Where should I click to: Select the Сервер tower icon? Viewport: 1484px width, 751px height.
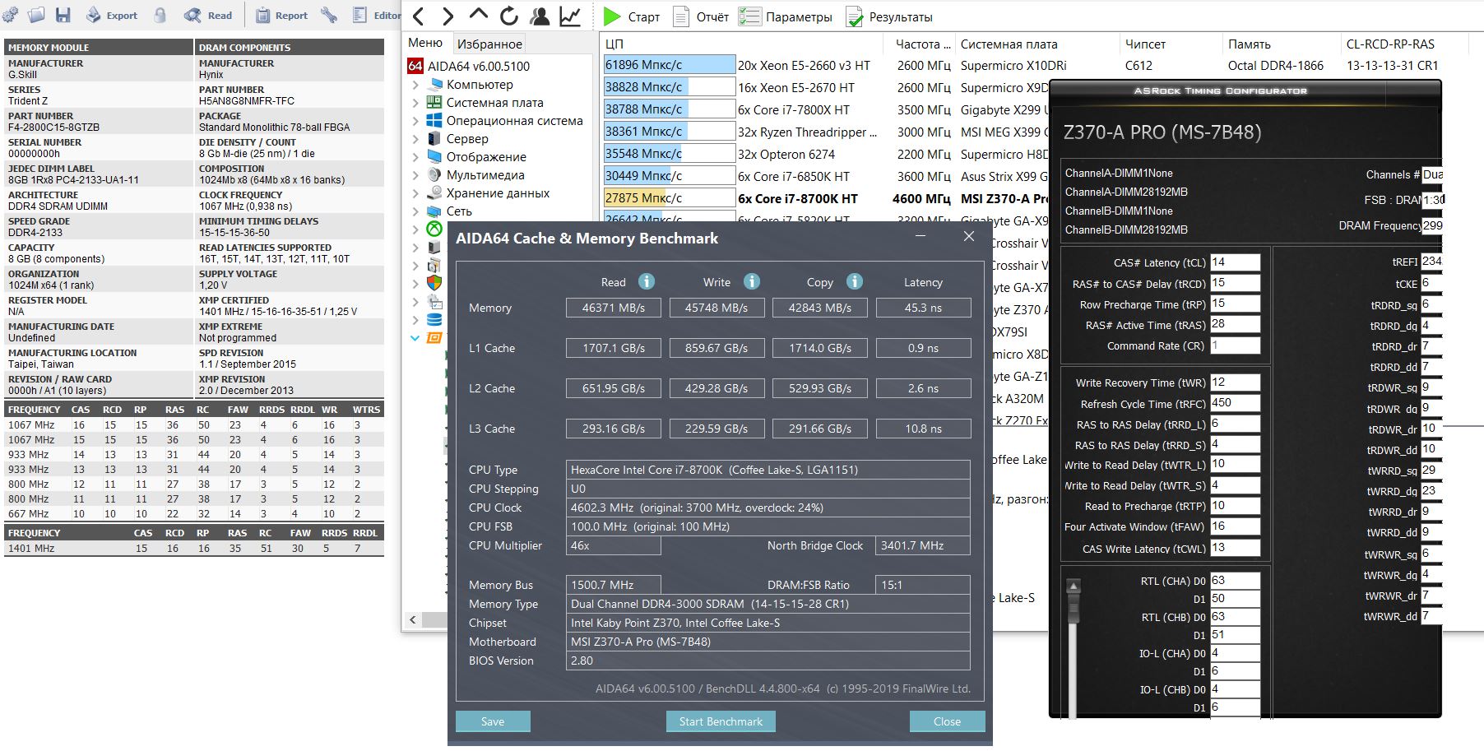[x=434, y=138]
